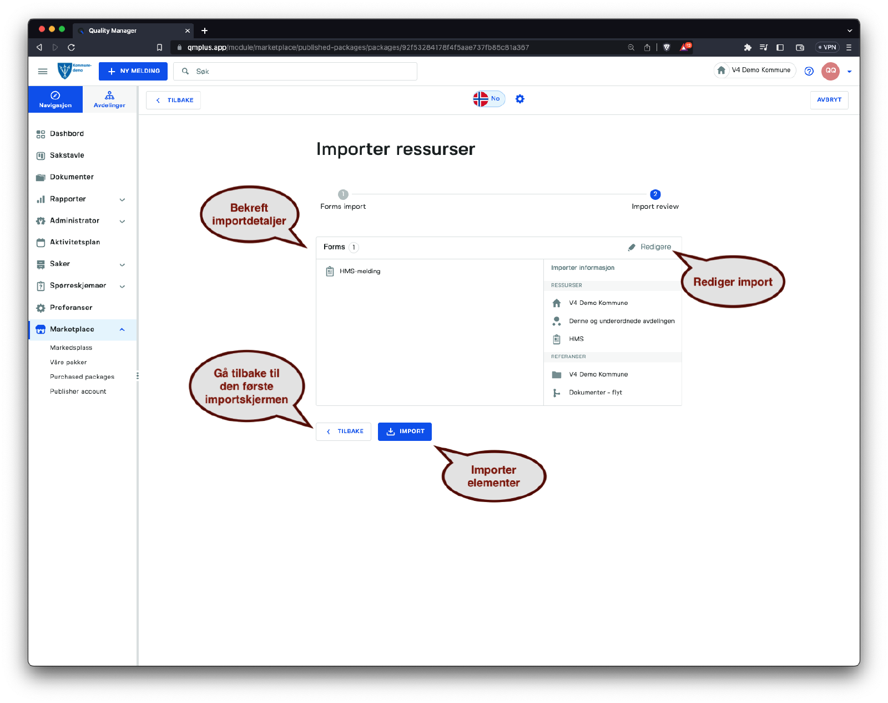The image size is (888, 703).
Task: Click the Brave shield icon in address bar
Action: (x=667, y=47)
